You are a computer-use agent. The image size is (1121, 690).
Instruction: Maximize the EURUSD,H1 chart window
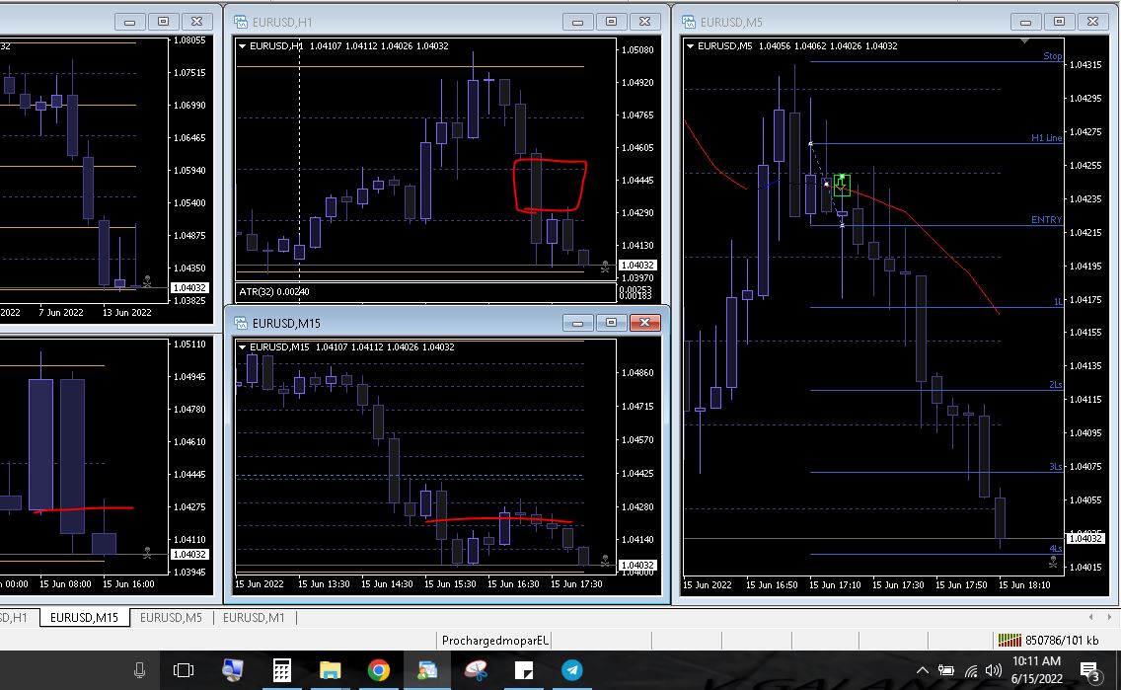(x=611, y=22)
